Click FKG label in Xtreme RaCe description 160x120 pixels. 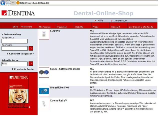point(92,100)
